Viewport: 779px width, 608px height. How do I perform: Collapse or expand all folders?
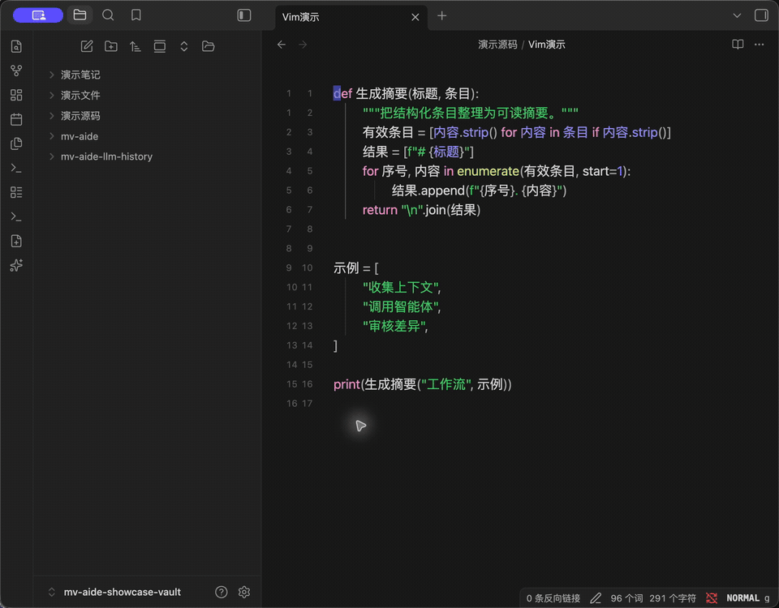tap(184, 46)
